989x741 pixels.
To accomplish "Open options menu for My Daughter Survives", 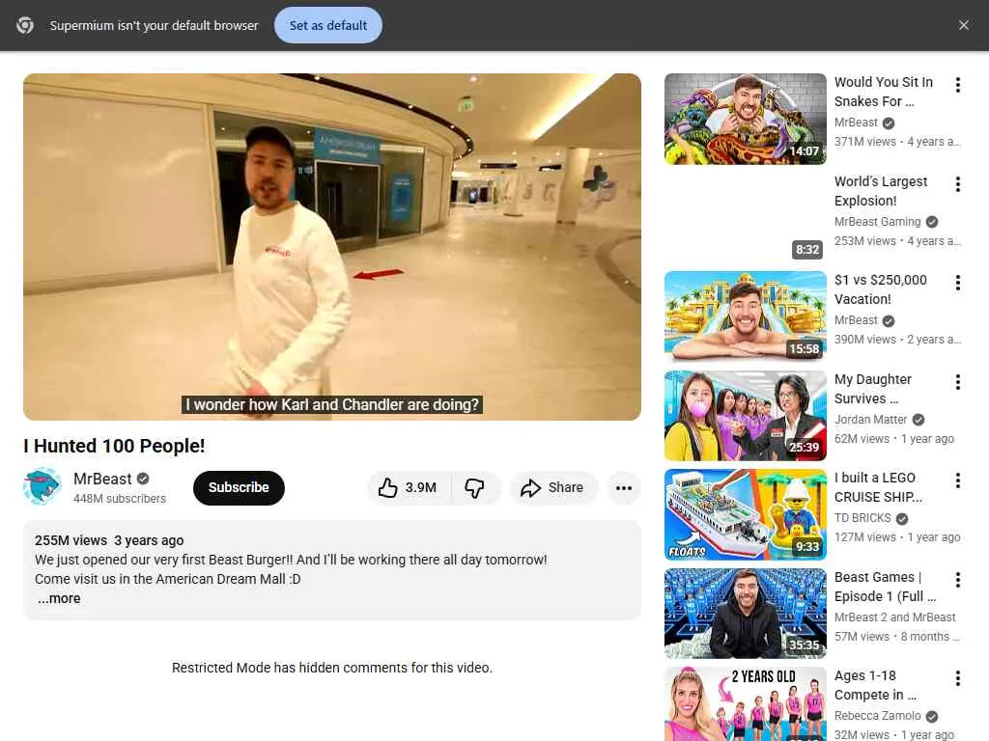I will (957, 382).
